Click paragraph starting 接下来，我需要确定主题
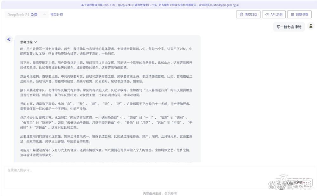Screen dimensions: 317x196 click(x=106, y=65)
